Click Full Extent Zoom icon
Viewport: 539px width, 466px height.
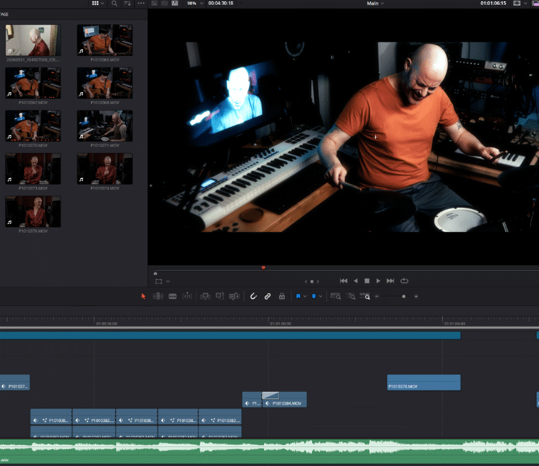tap(336, 296)
